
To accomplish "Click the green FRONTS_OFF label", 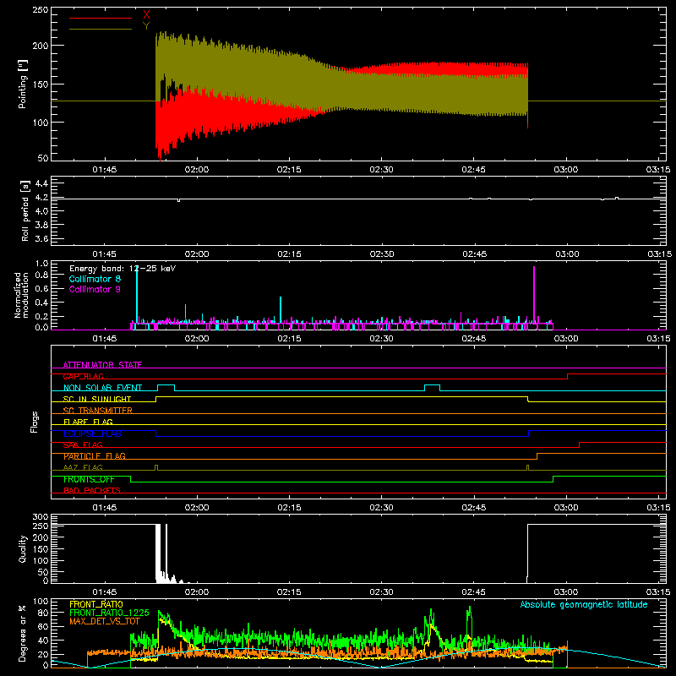I will 89,479.
